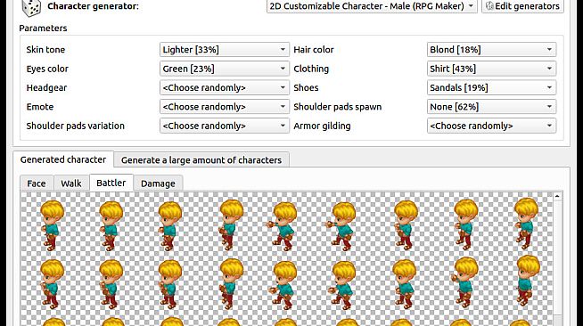Click the Edit generators button
The width and height of the screenshot is (583, 326).
tap(522, 6)
